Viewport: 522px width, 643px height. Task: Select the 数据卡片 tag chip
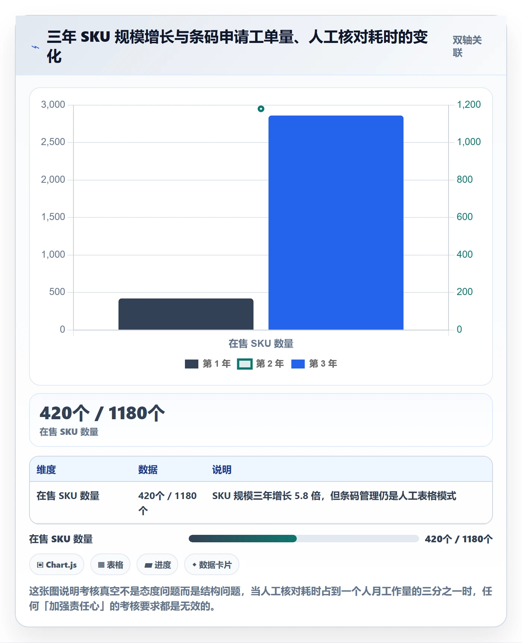(x=212, y=565)
